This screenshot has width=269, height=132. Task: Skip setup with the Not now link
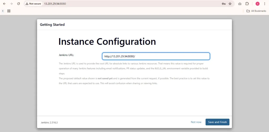196,122
